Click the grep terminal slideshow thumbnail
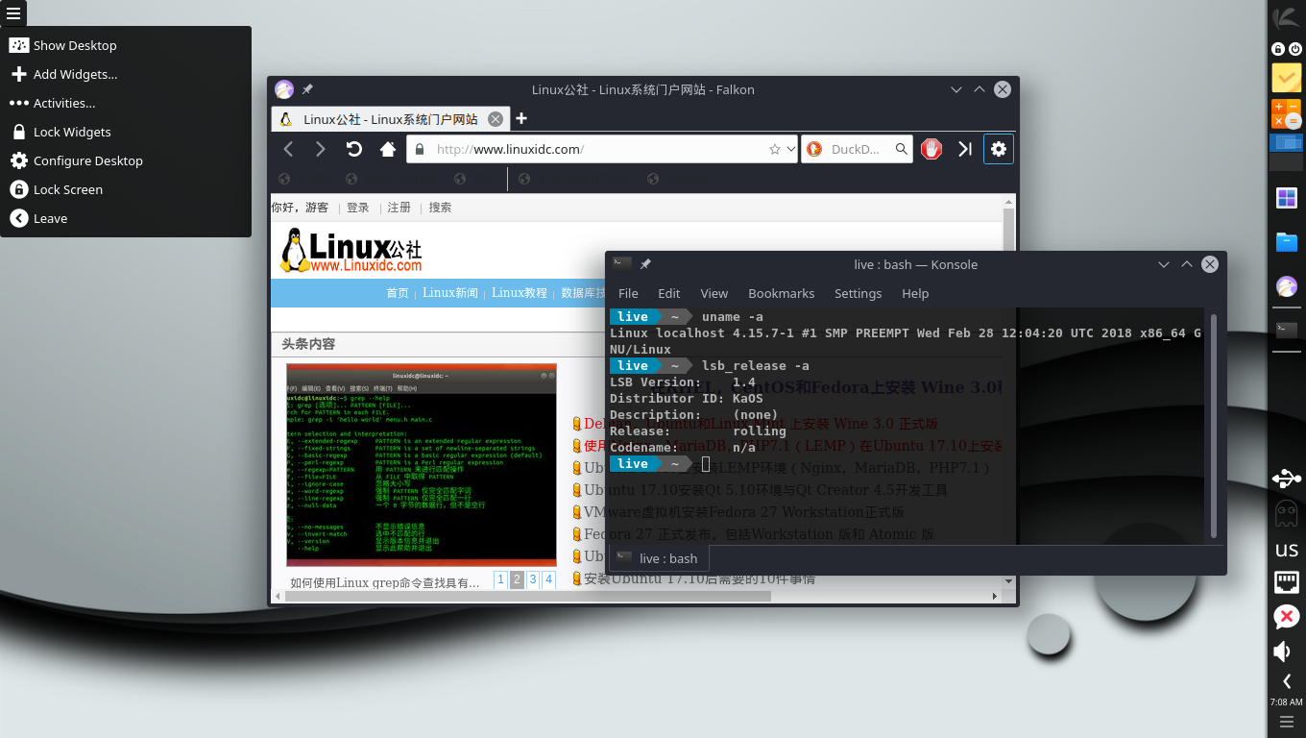The image size is (1306, 738). [x=422, y=465]
